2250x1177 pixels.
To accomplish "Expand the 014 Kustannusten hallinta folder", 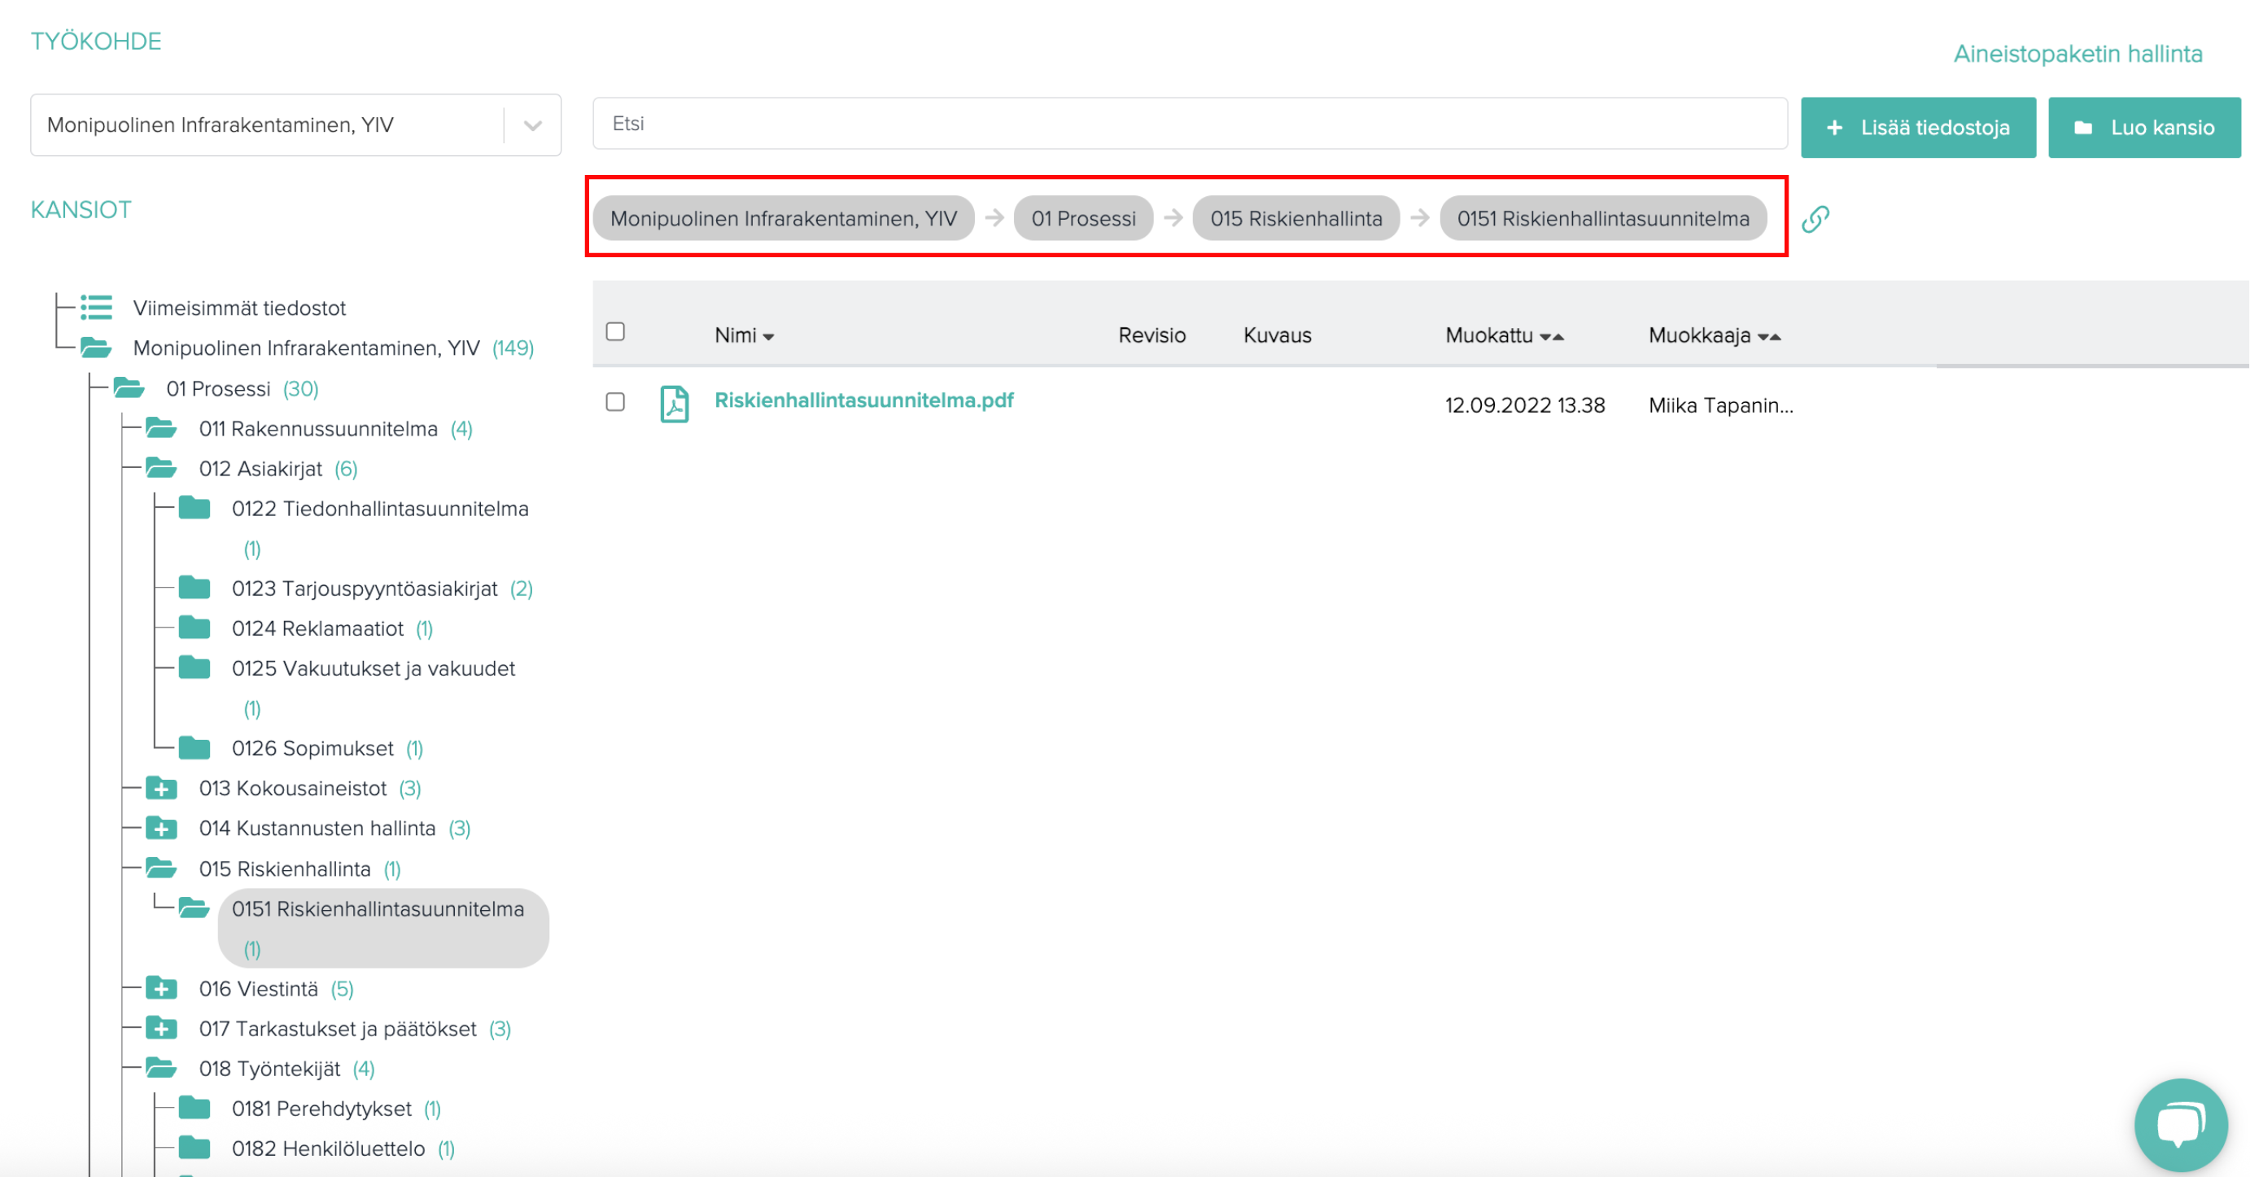I will pos(162,829).
